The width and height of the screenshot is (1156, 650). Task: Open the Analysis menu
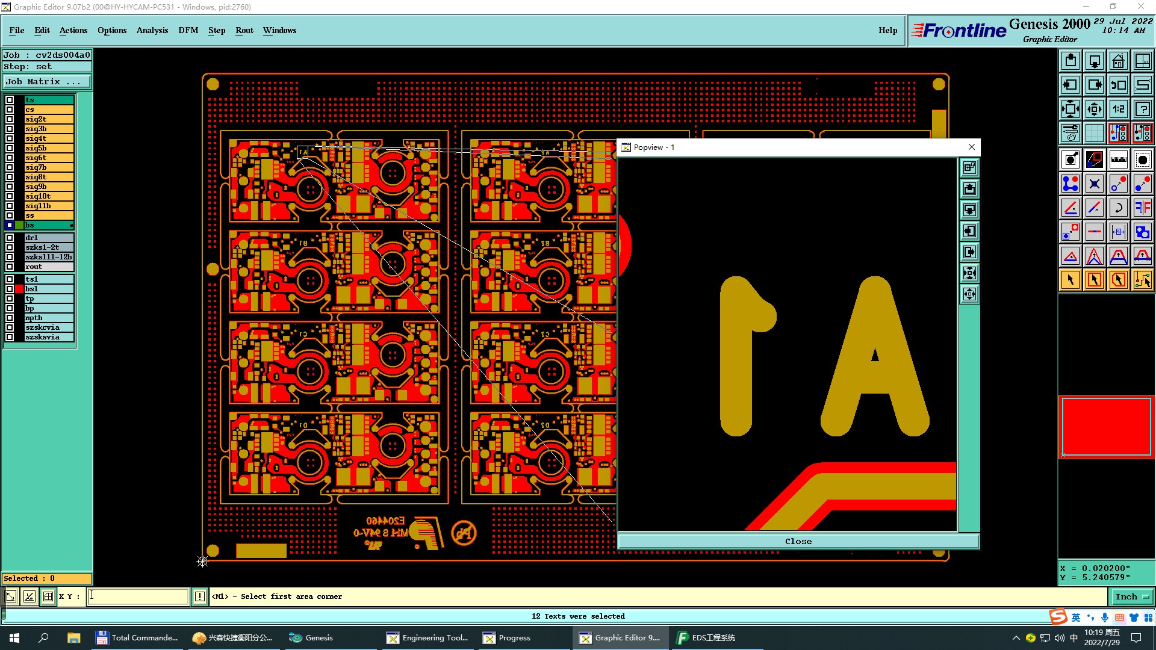152,30
